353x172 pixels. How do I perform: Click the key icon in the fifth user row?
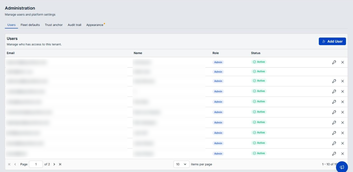point(334,102)
